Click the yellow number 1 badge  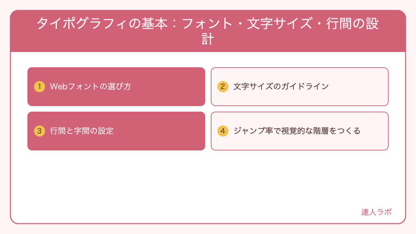pyautogui.click(x=40, y=87)
